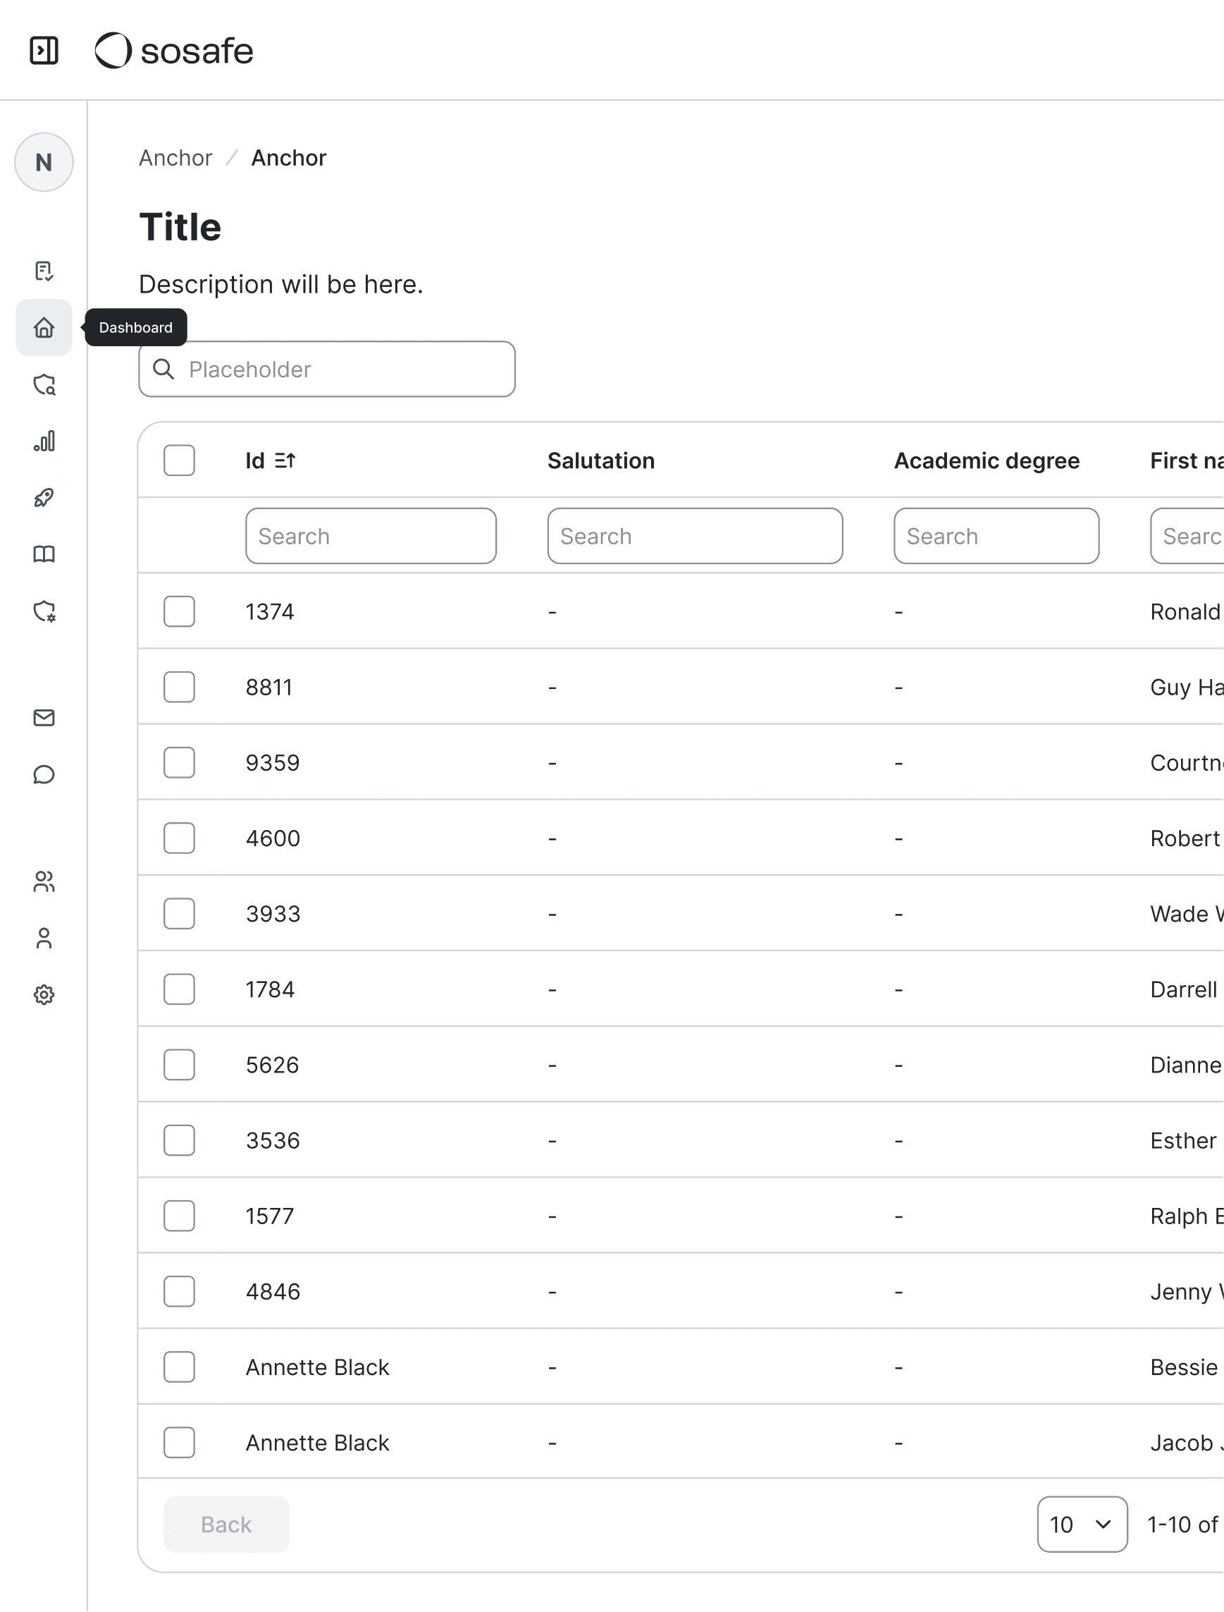1224x1612 pixels.
Task: Go to Dashboard via the home icon
Action: point(44,327)
